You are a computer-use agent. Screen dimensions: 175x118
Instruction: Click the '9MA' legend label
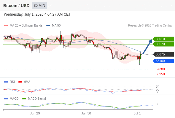(x=27, y=82)
